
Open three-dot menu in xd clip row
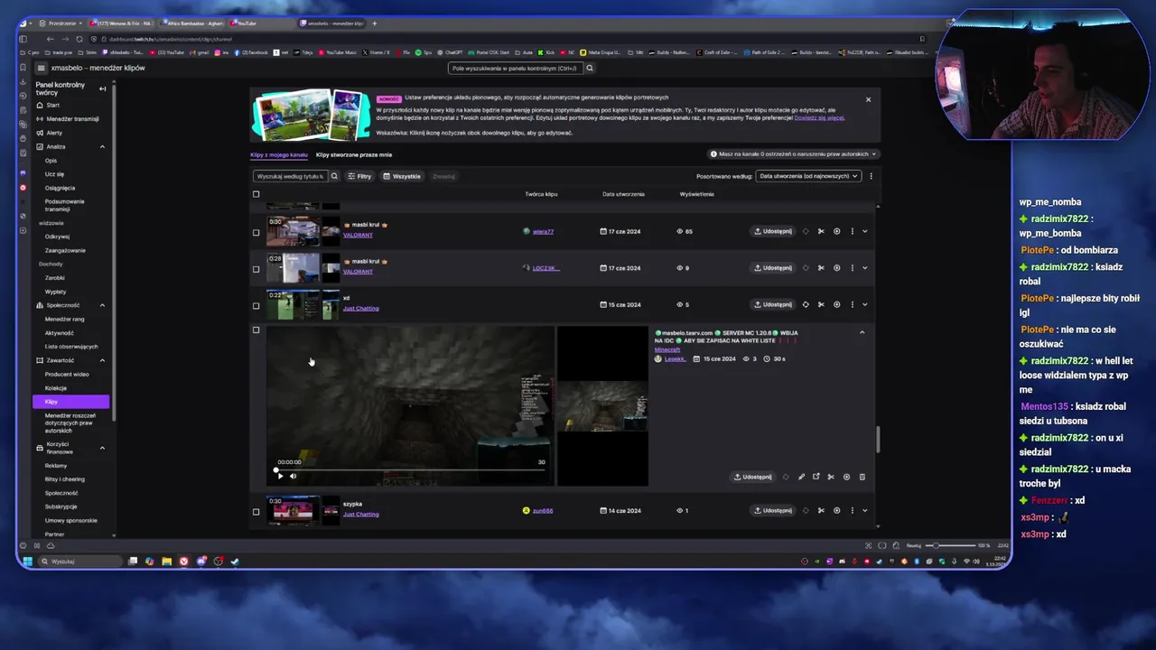852,304
